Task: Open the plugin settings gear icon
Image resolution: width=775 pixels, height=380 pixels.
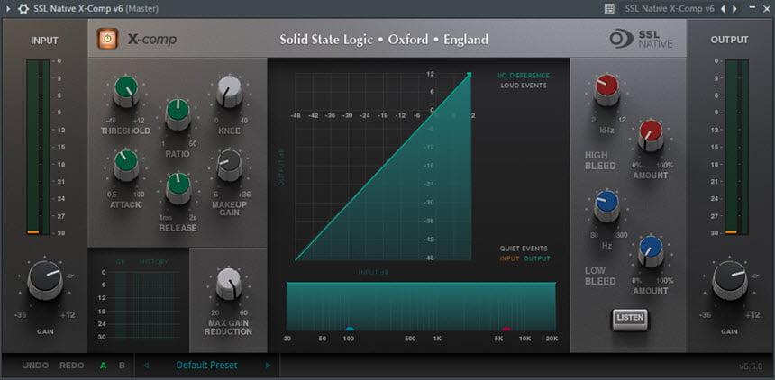Action: (23, 9)
